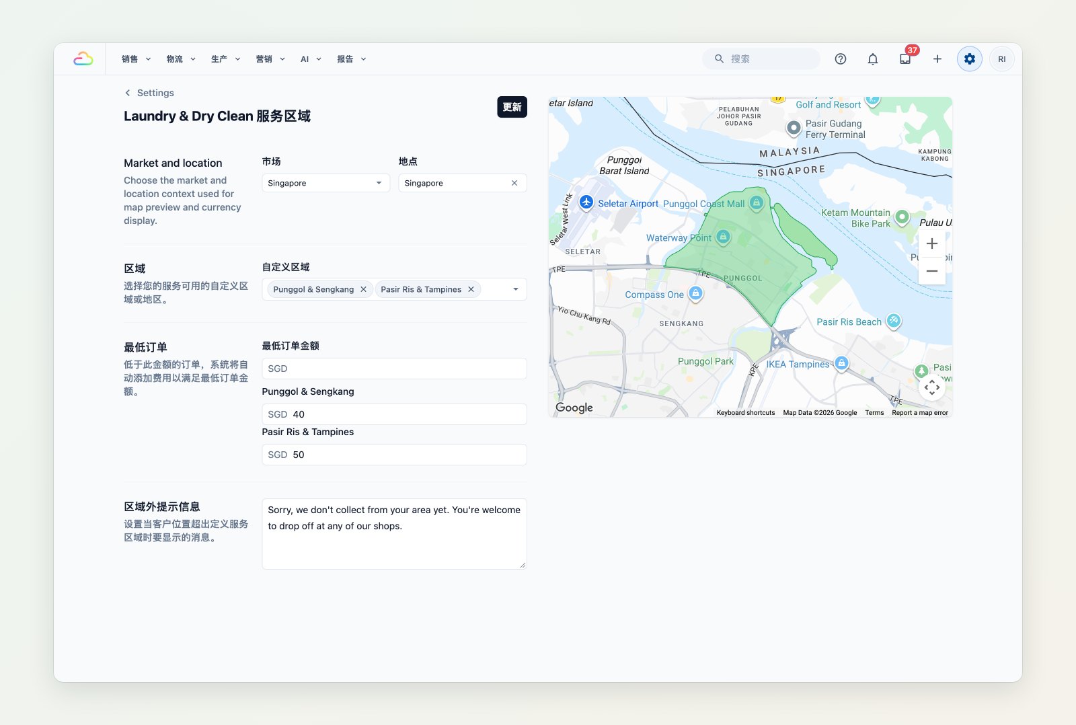Click the Seletar Airport map marker
Viewport: 1076px width, 725px height.
click(x=586, y=202)
